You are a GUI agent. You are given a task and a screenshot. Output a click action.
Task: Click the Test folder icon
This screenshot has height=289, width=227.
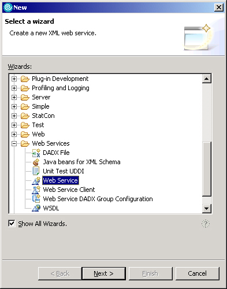25,125
